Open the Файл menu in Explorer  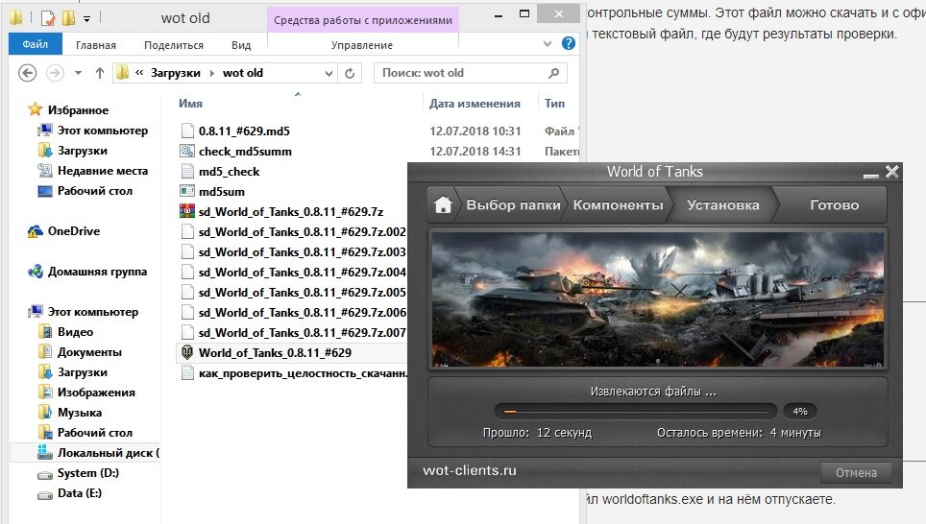35,44
